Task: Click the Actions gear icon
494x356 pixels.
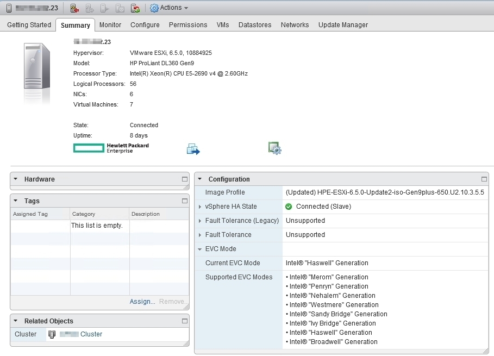Action: (154, 8)
